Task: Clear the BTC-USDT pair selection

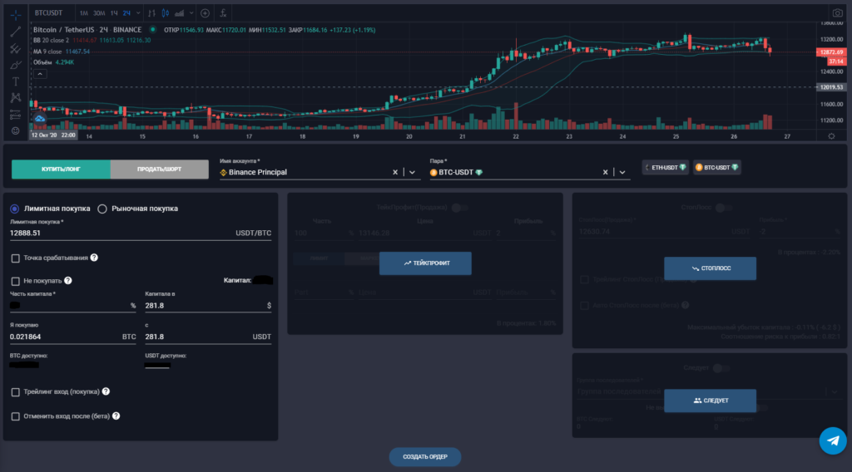Action: click(x=606, y=172)
